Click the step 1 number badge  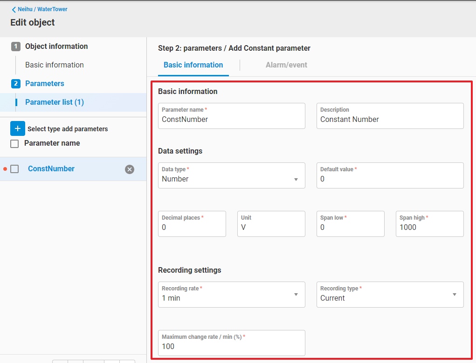(x=16, y=47)
